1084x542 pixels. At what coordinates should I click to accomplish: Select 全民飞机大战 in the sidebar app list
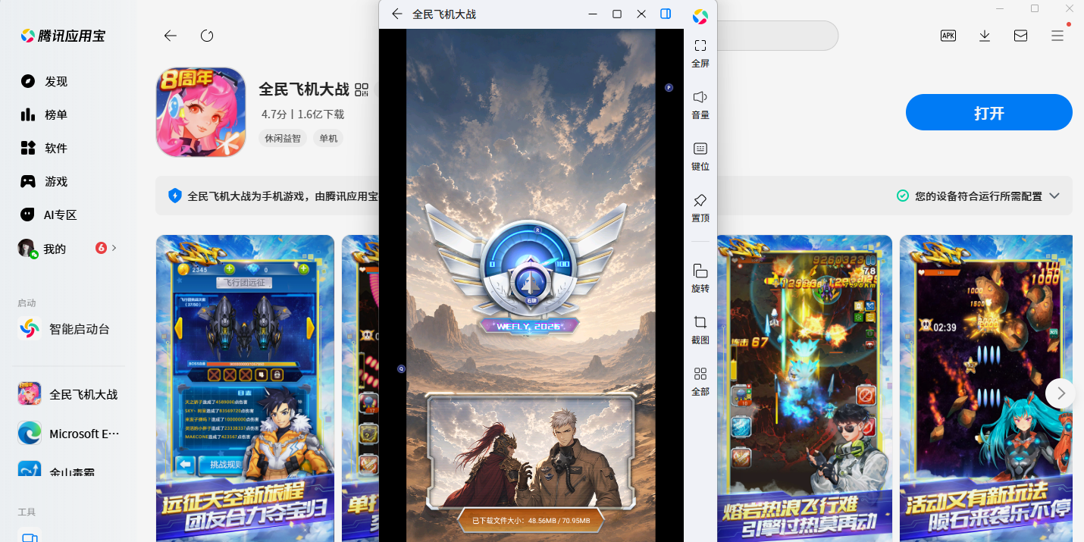coord(68,394)
